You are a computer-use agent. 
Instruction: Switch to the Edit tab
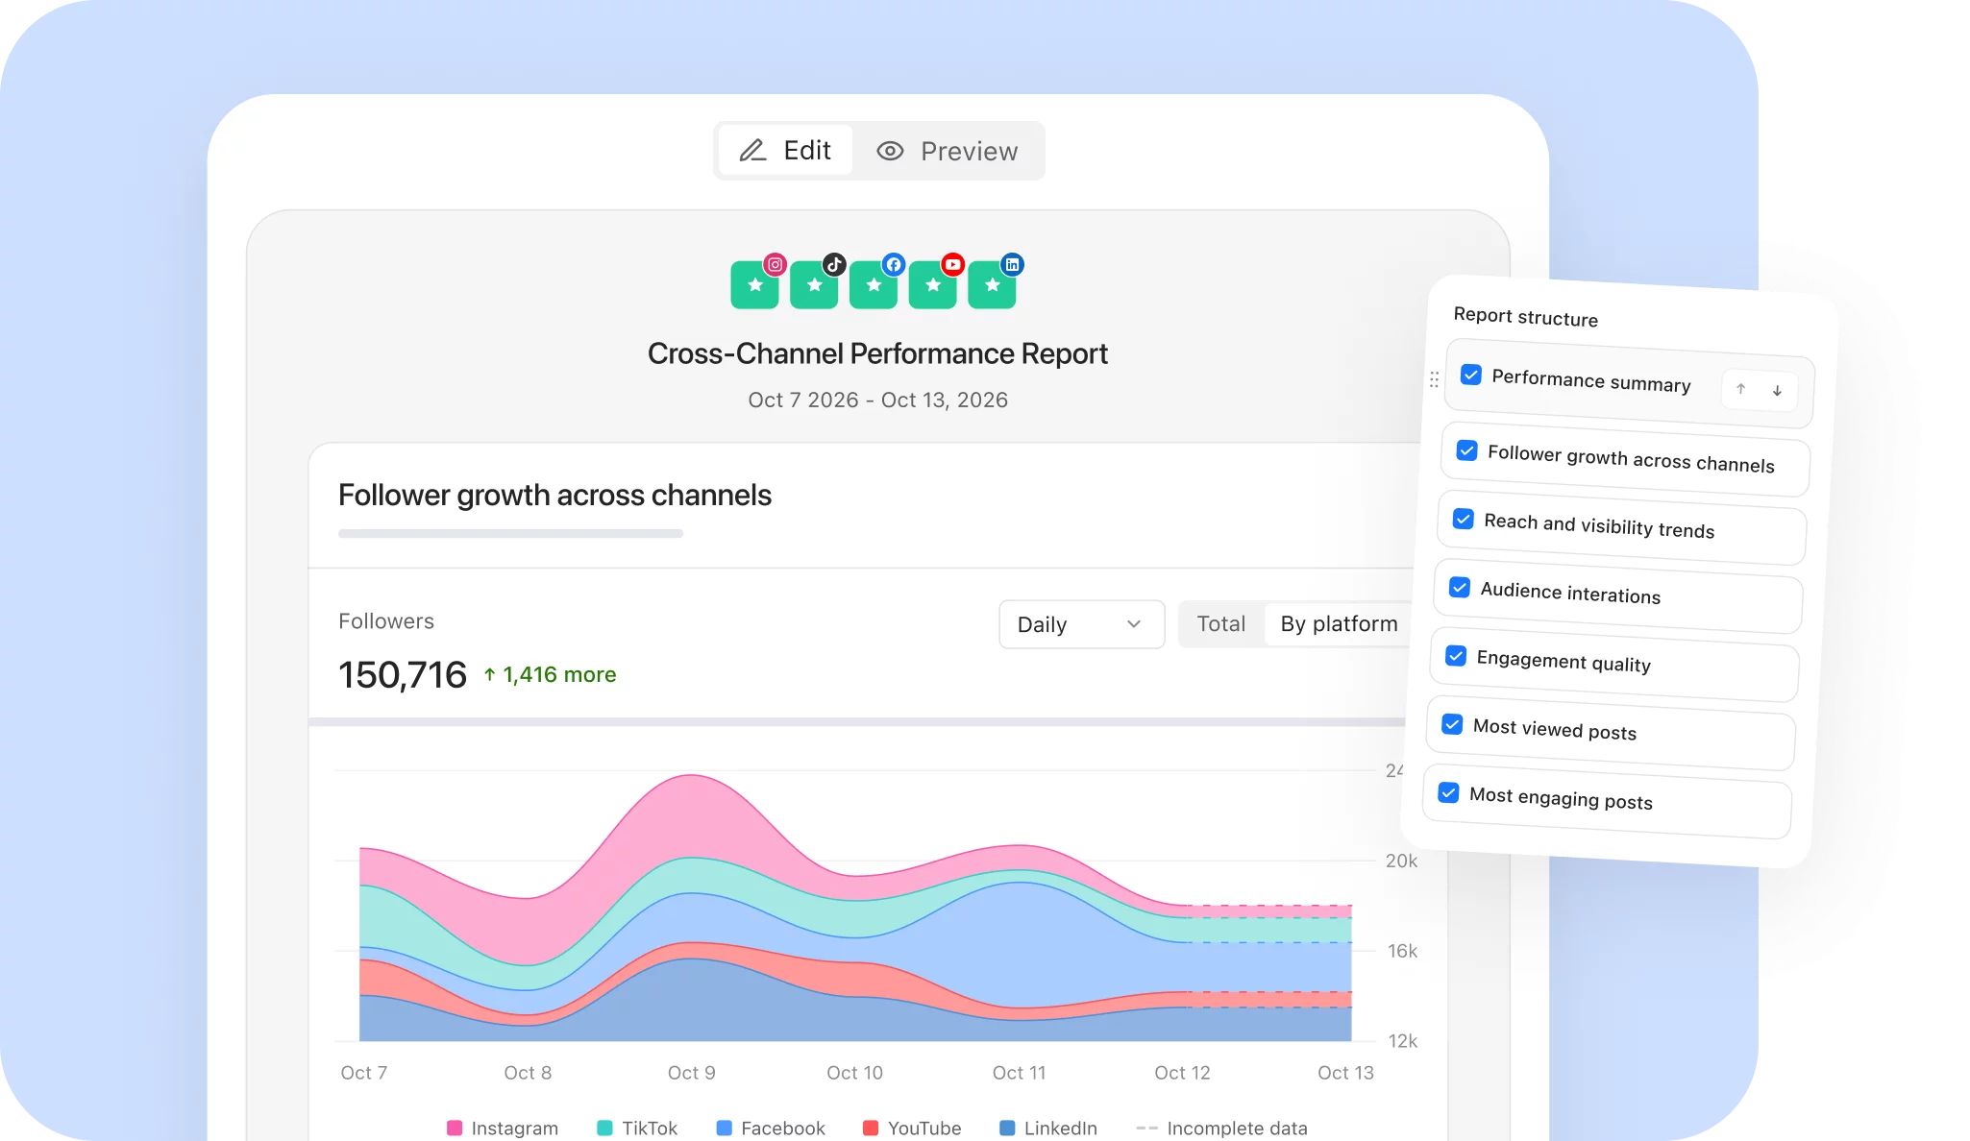coord(785,151)
